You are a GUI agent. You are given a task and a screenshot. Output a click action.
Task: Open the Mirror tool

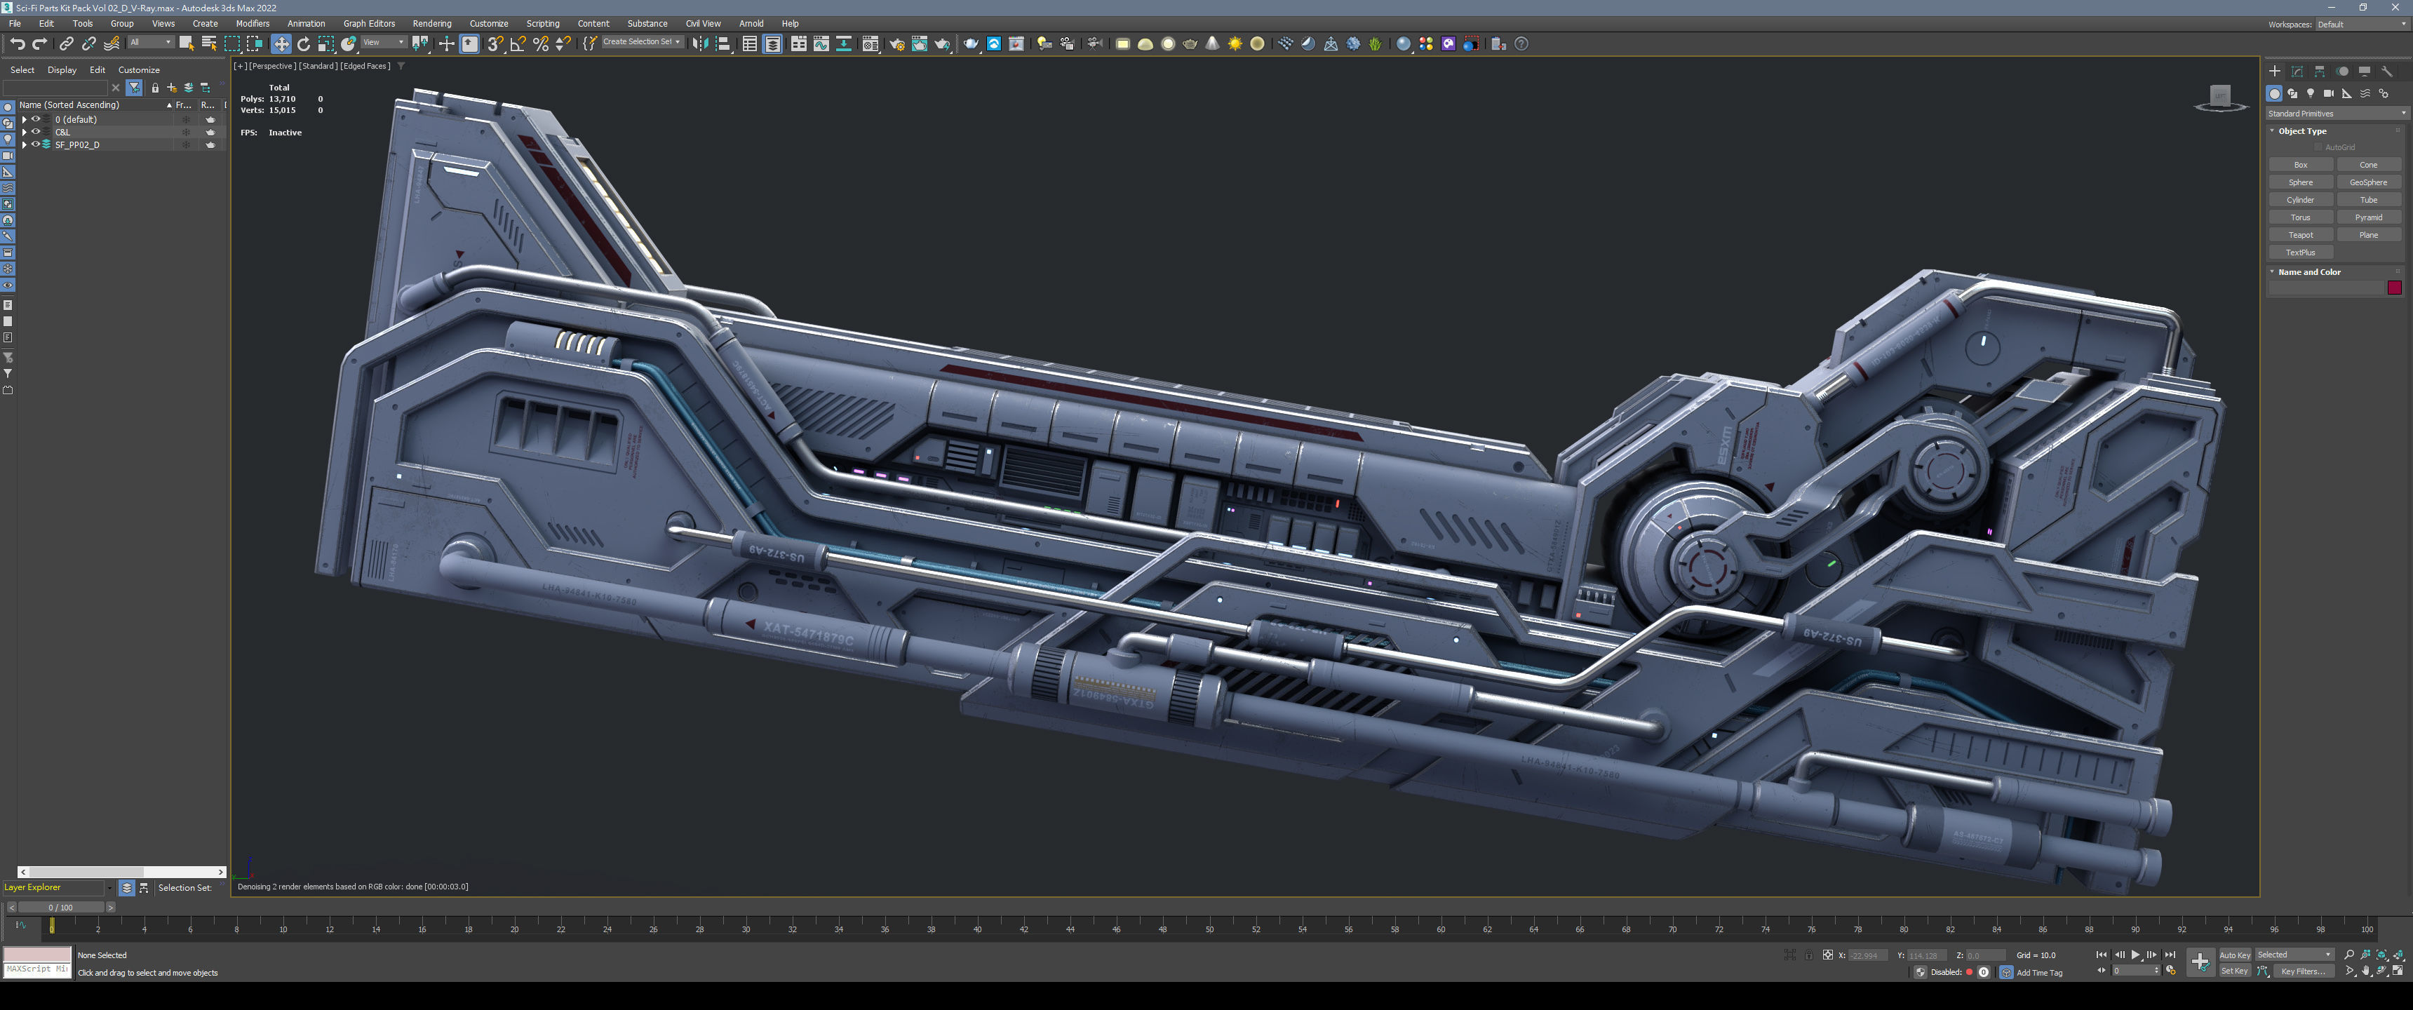700,44
